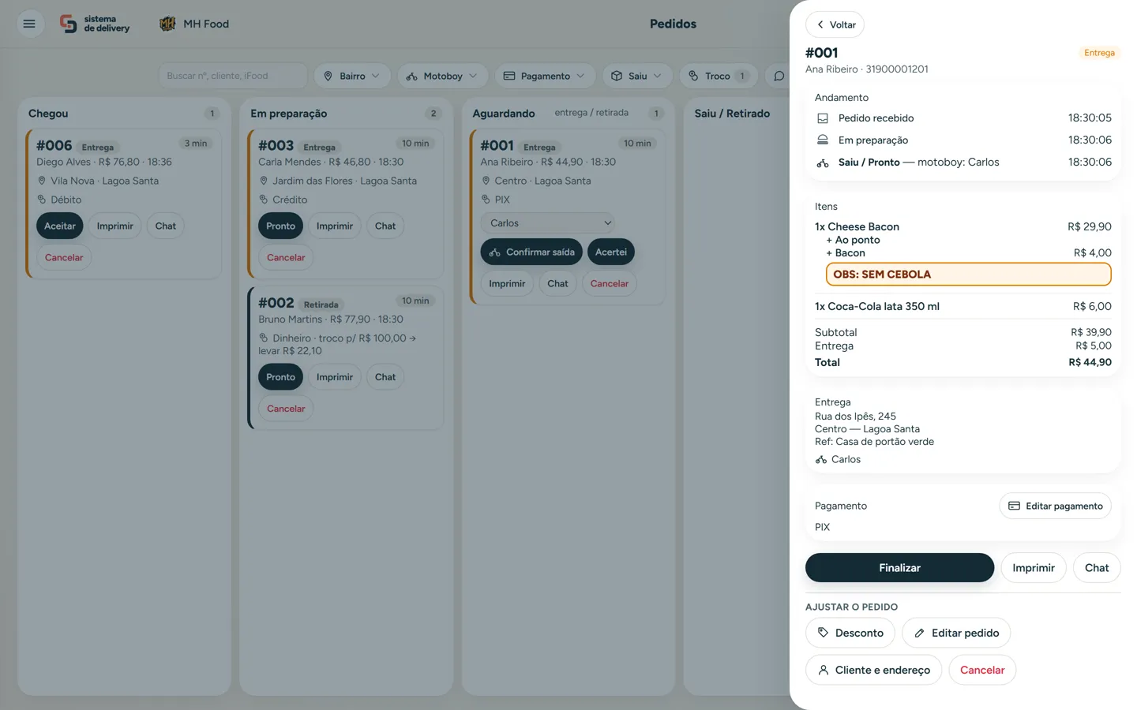Click Cliente e endereço button

[873, 670]
